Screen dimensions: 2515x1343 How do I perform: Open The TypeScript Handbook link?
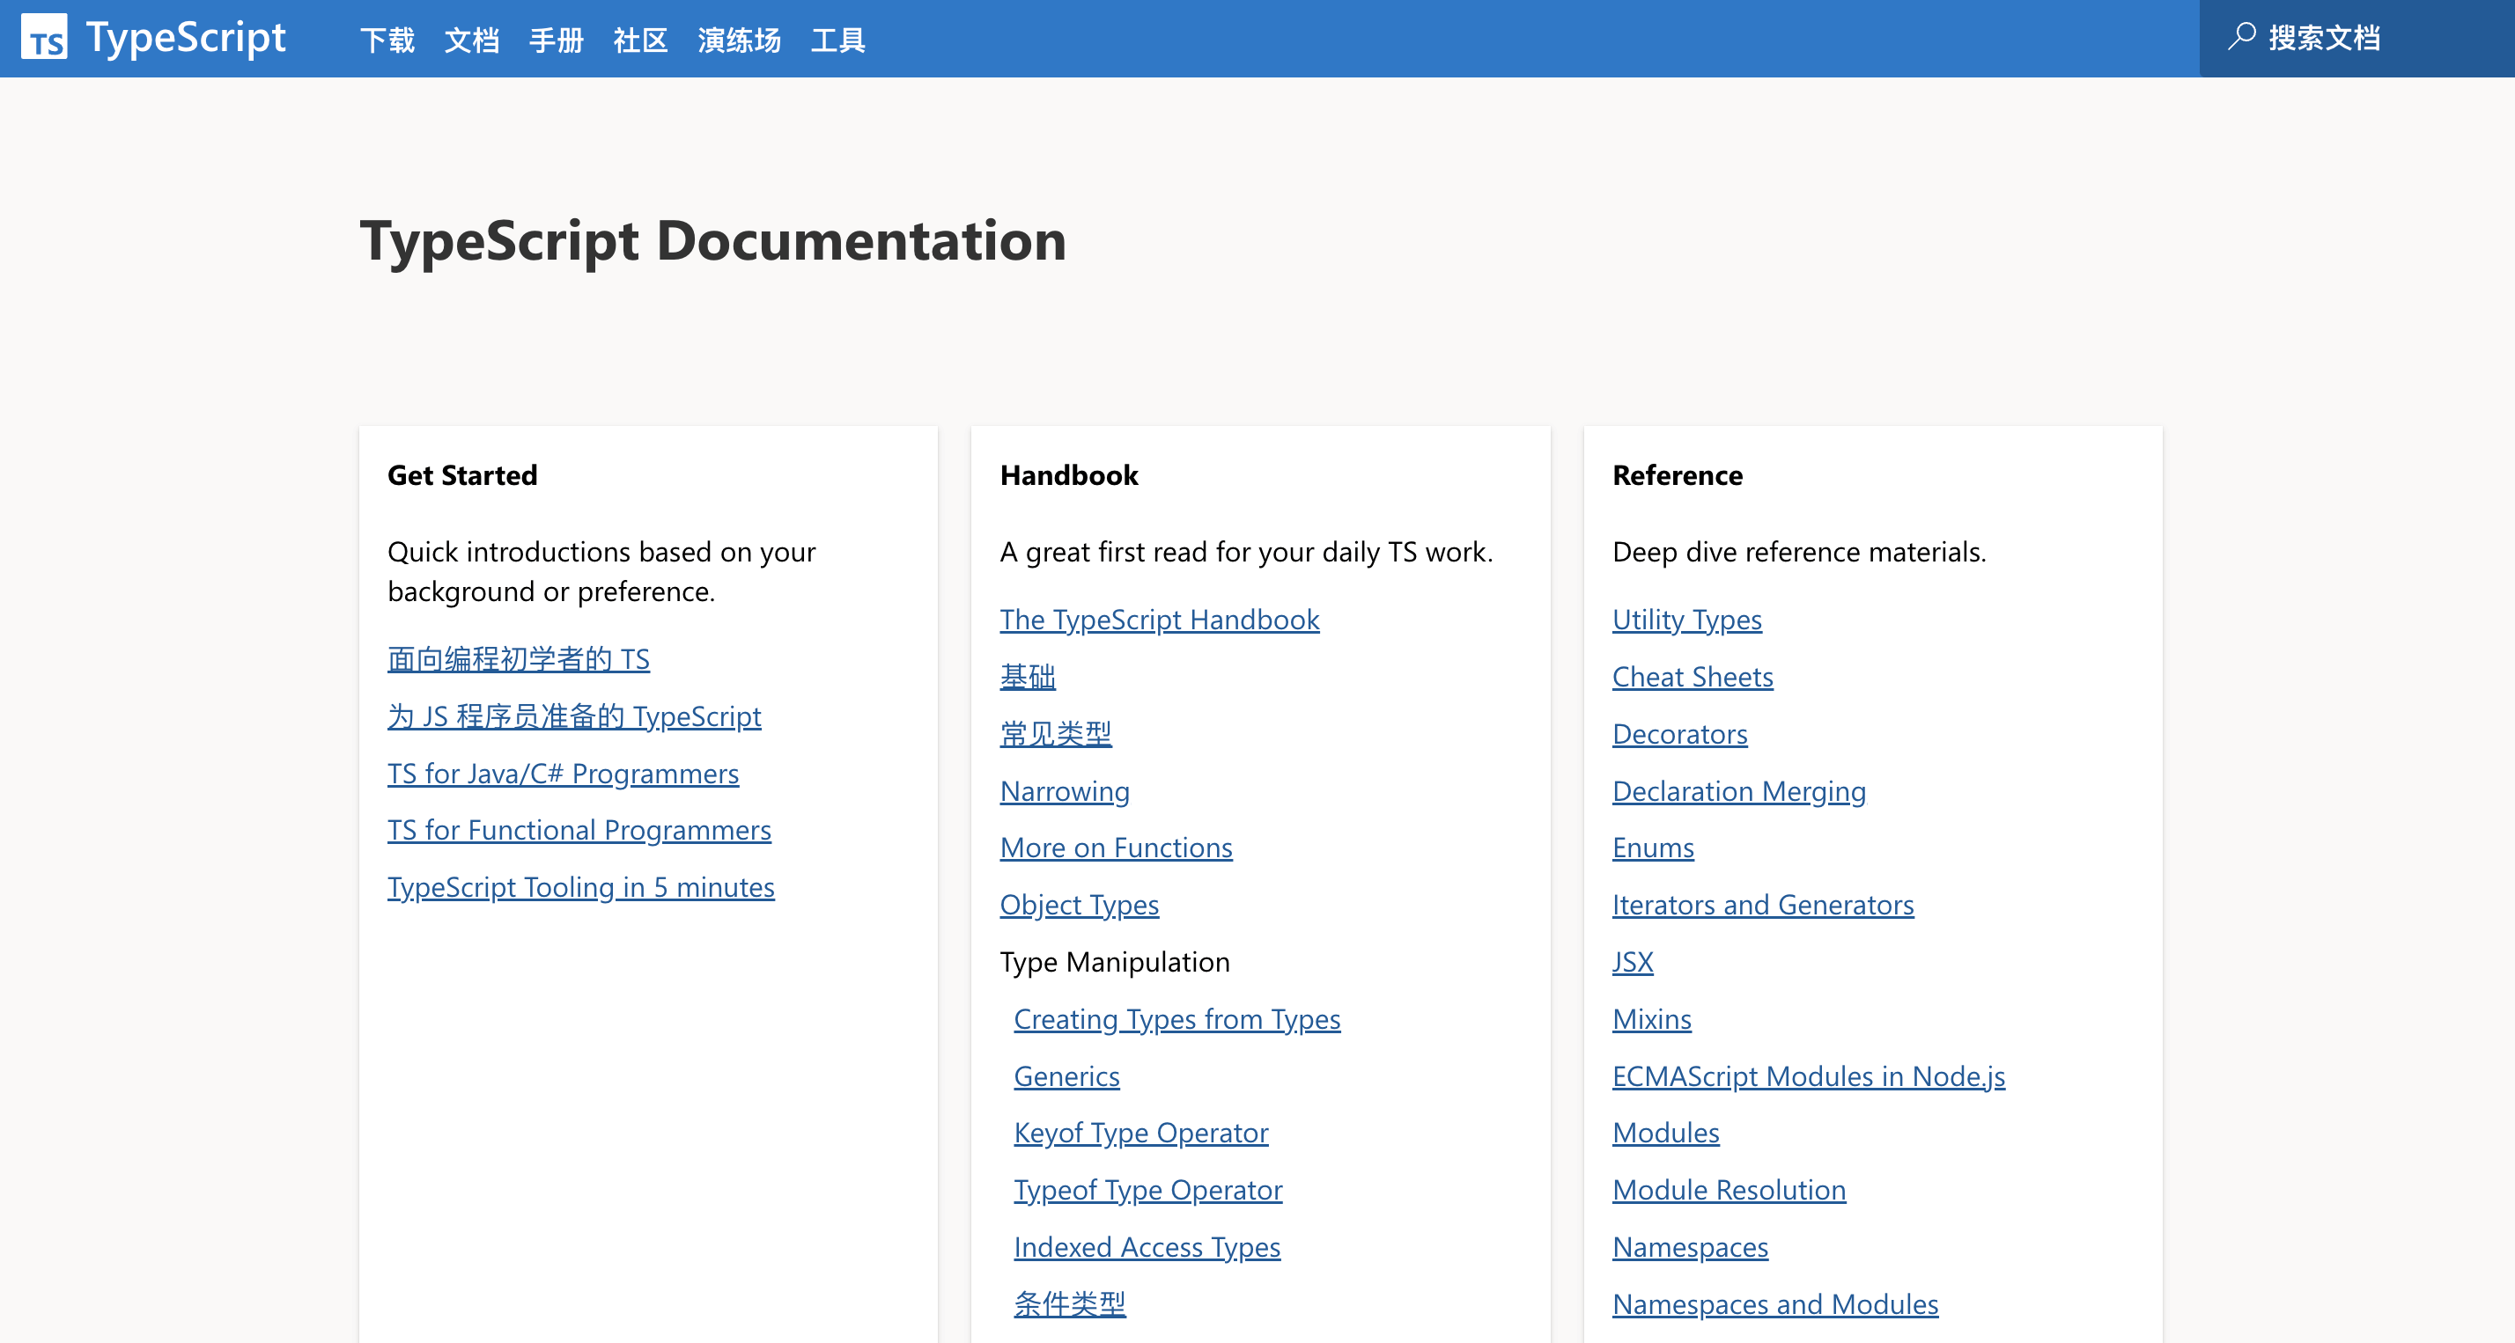[x=1159, y=619]
